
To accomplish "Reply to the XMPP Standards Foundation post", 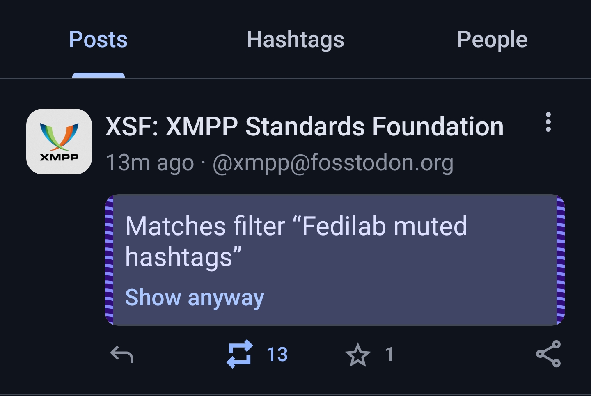I will point(122,354).
